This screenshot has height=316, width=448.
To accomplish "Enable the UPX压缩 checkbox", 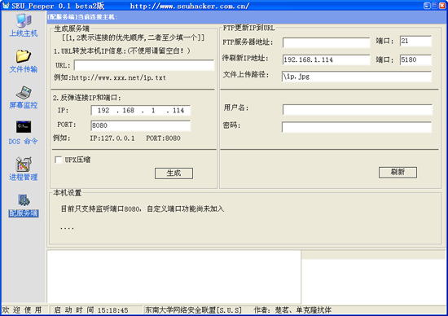I will tap(59, 160).
